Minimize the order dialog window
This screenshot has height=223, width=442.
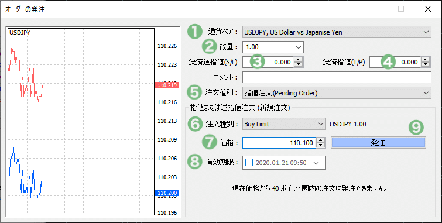click(x=375, y=9)
